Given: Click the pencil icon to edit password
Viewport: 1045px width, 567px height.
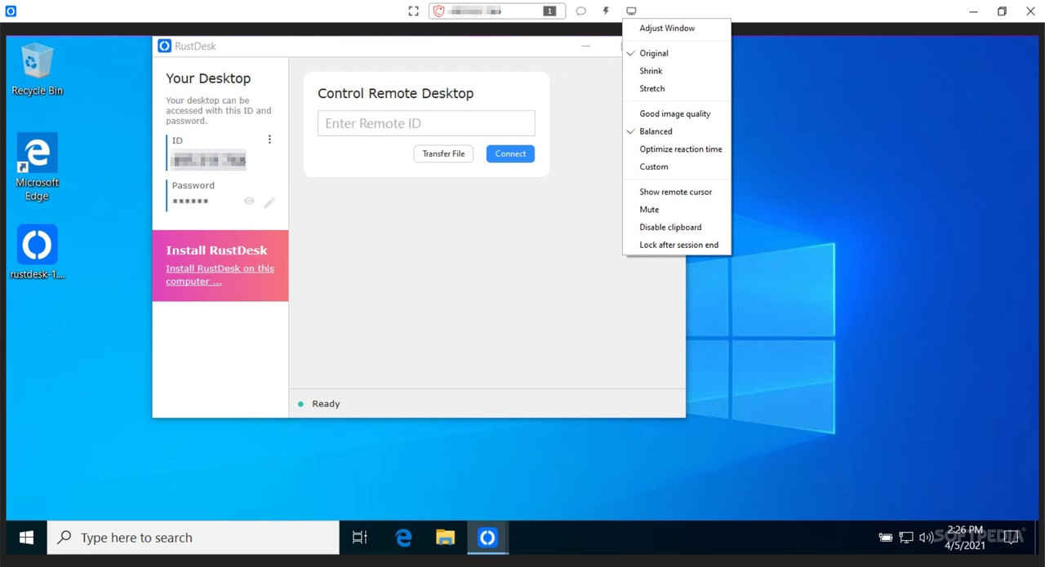Looking at the screenshot, I should click(x=269, y=202).
